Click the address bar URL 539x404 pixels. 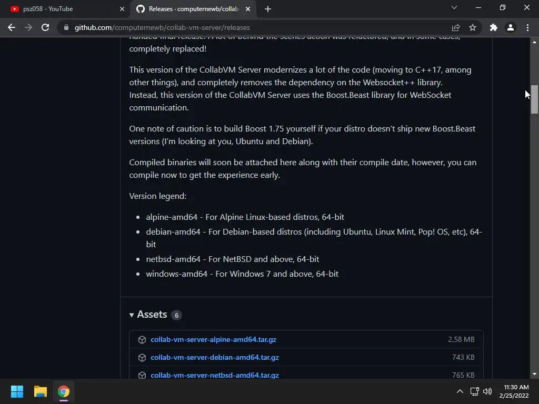pyautogui.click(x=162, y=27)
